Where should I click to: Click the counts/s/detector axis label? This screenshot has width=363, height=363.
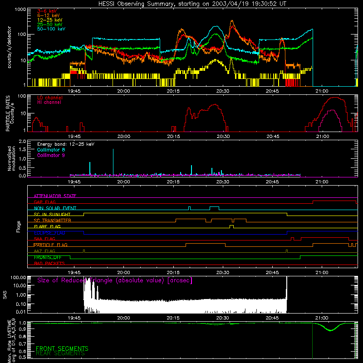[x=9, y=47]
